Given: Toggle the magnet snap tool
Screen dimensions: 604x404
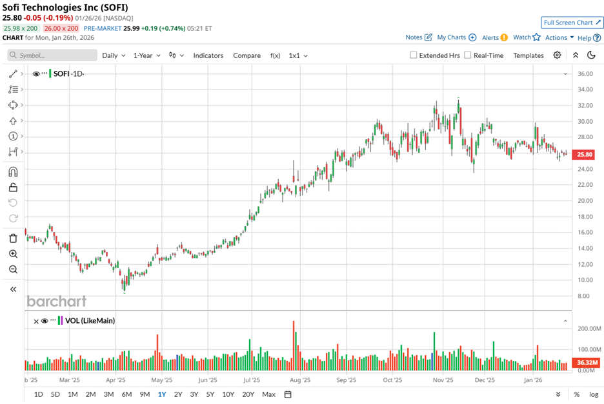Looking at the screenshot, I should click(x=13, y=171).
